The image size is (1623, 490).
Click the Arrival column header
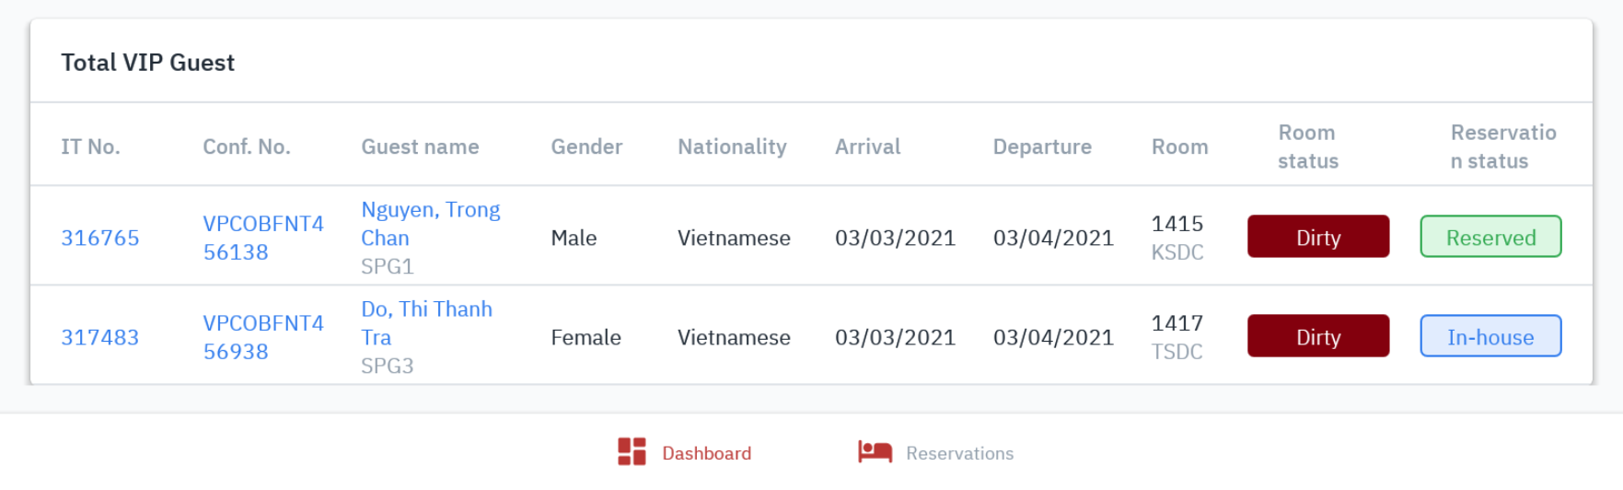[x=867, y=146]
